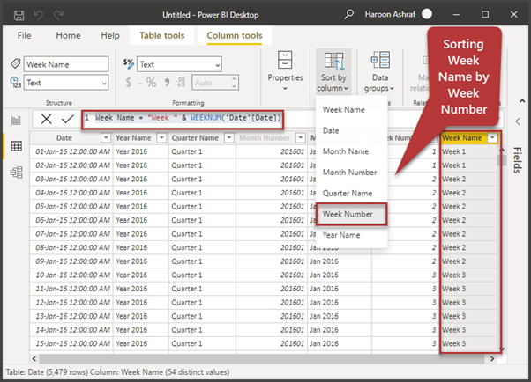
Task: Apply percentage format icon
Action: (x=151, y=83)
